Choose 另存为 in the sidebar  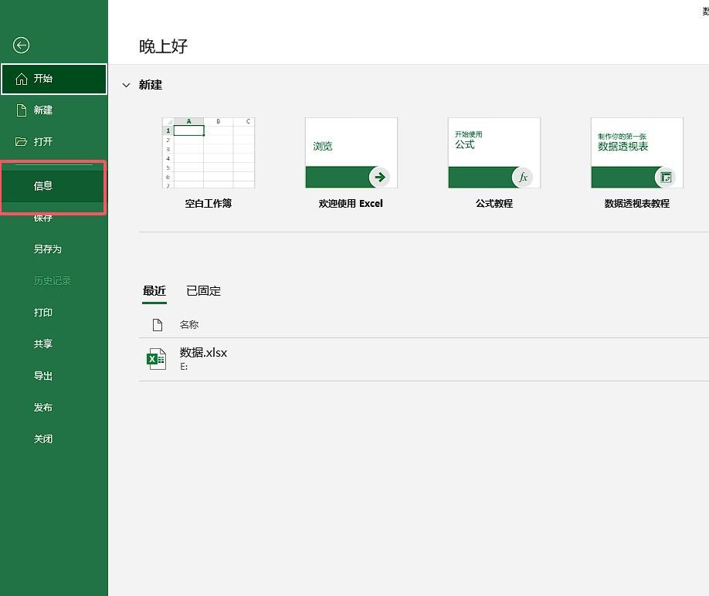[54, 249]
